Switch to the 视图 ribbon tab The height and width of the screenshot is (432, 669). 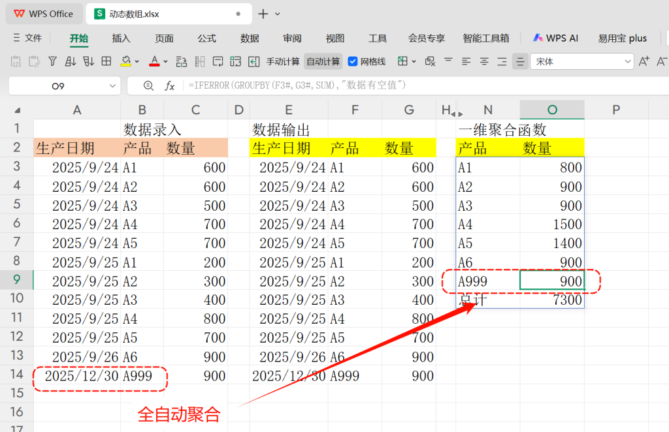pyautogui.click(x=335, y=39)
